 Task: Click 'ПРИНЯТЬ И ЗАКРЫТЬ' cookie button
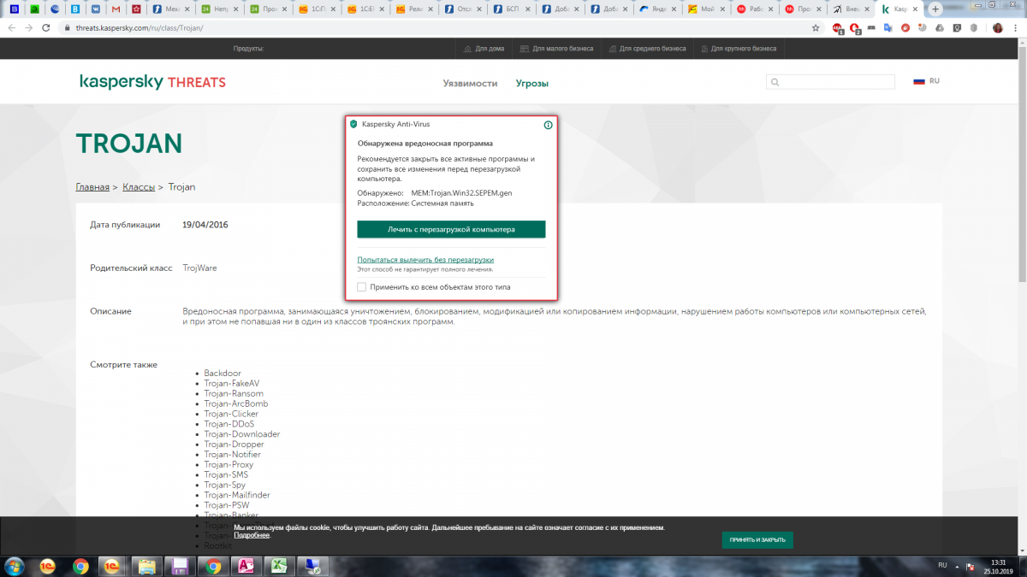click(757, 540)
